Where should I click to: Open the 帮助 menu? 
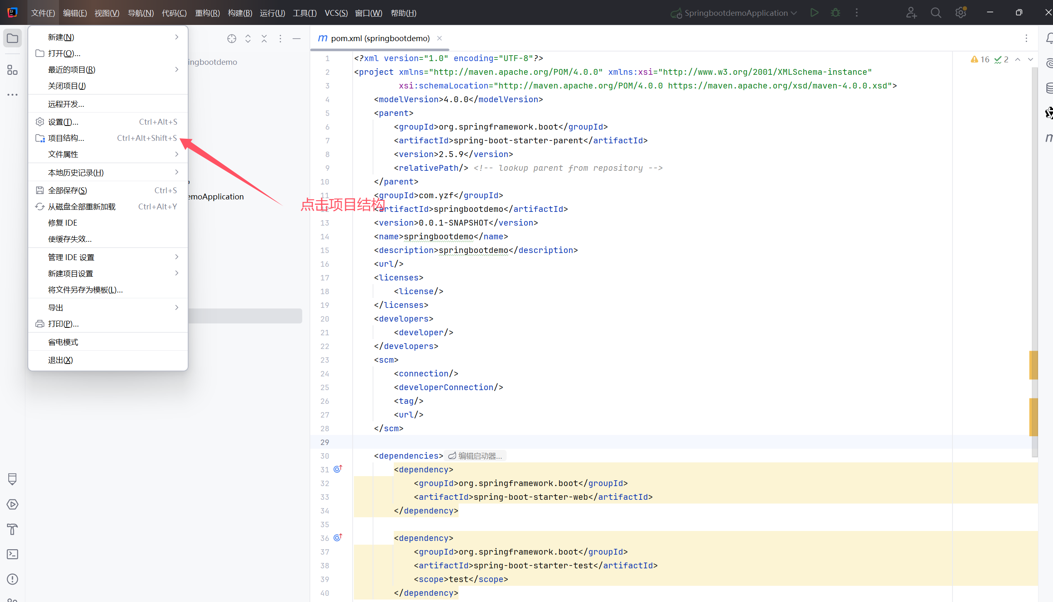(403, 12)
